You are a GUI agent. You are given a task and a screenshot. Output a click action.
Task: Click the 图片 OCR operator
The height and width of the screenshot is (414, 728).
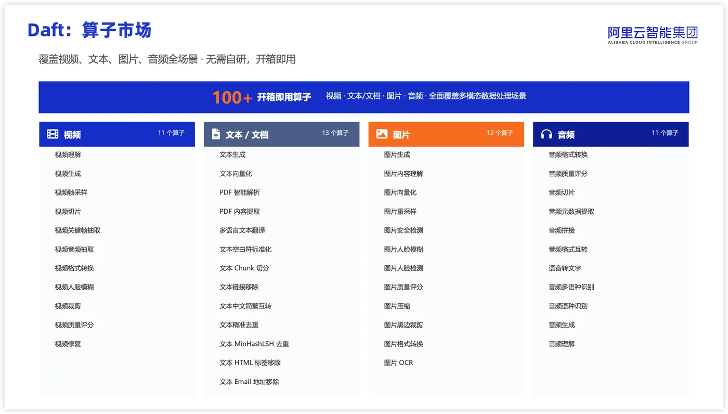click(399, 363)
